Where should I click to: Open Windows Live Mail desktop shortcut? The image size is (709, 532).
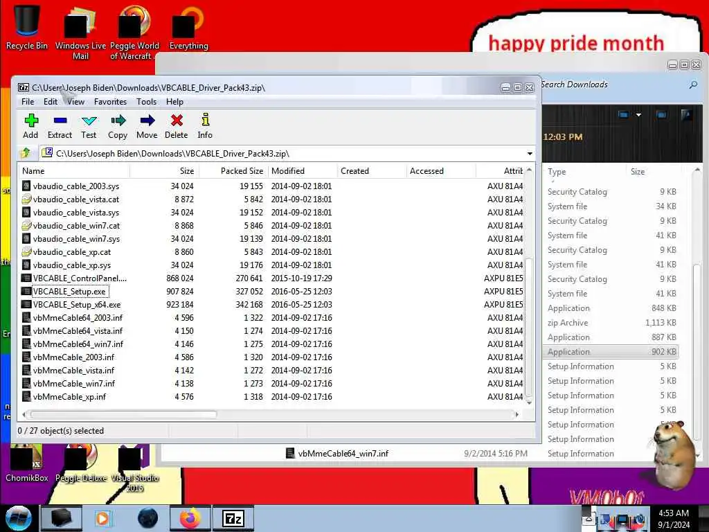[80, 33]
